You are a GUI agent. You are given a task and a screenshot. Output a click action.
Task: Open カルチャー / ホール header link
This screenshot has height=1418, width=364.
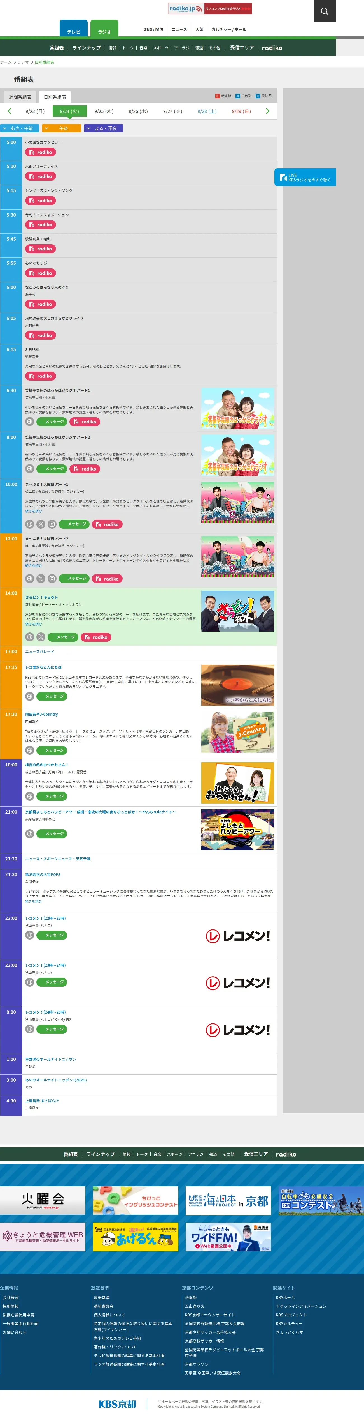tap(229, 30)
